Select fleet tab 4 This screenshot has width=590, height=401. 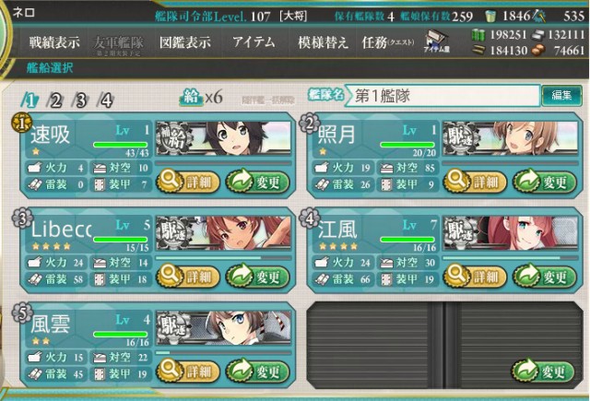click(x=106, y=100)
